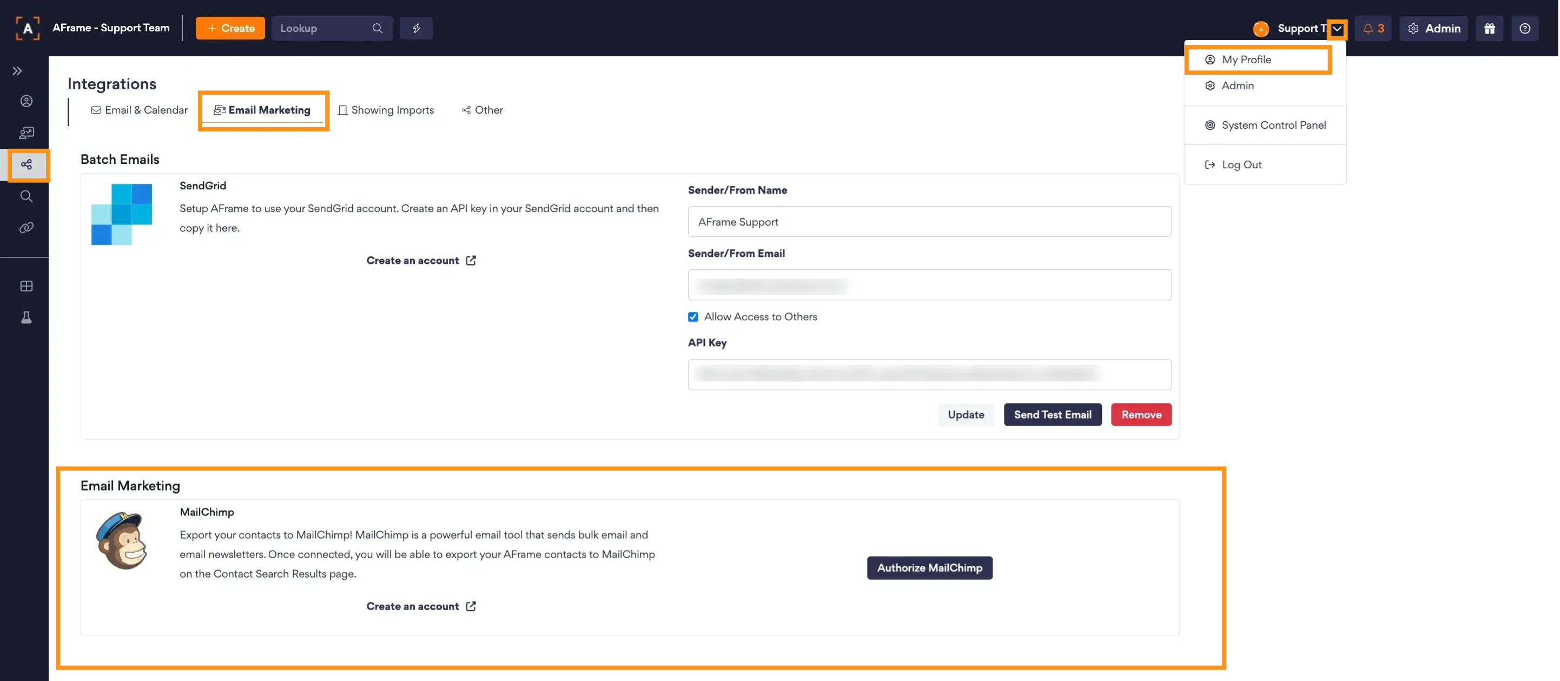Collapse the Support user dropdown arrow
Image resolution: width=1560 pixels, height=681 pixels.
coord(1337,29)
